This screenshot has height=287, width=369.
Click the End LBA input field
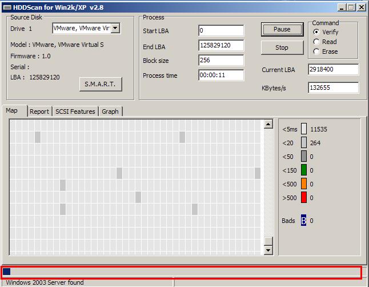221,45
